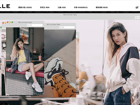Click magnifier icon in front window search

[28, 25]
